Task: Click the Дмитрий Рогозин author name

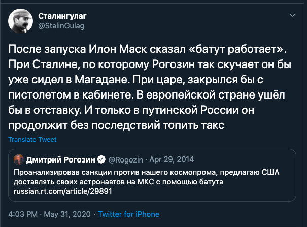Action: point(61,159)
